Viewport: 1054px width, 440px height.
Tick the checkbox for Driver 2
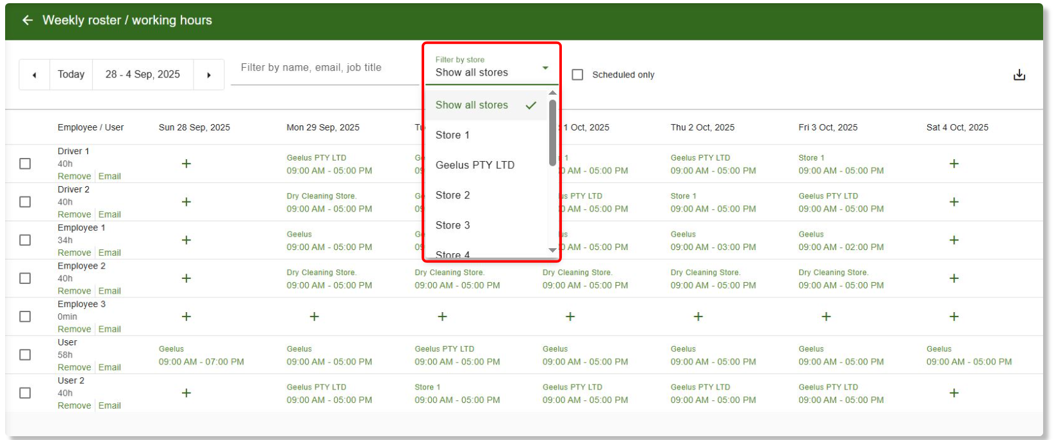[x=25, y=202]
